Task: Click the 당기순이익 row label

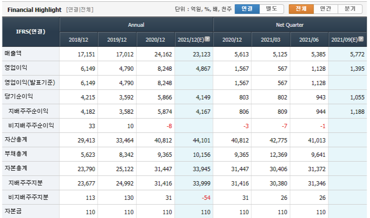Action: pos(19,97)
